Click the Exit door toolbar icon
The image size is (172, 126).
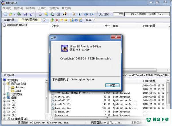pyautogui.click(x=92, y=14)
